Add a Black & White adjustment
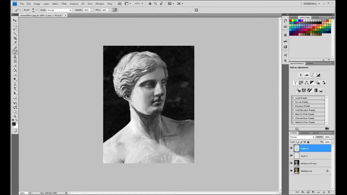 [312, 83]
